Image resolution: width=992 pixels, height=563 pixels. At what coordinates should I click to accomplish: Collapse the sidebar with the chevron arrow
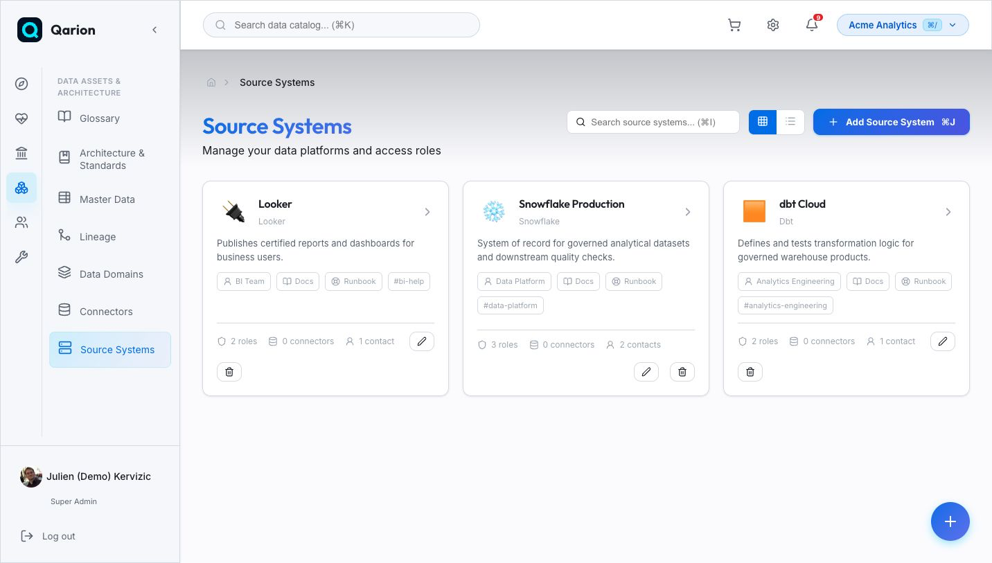(x=154, y=30)
